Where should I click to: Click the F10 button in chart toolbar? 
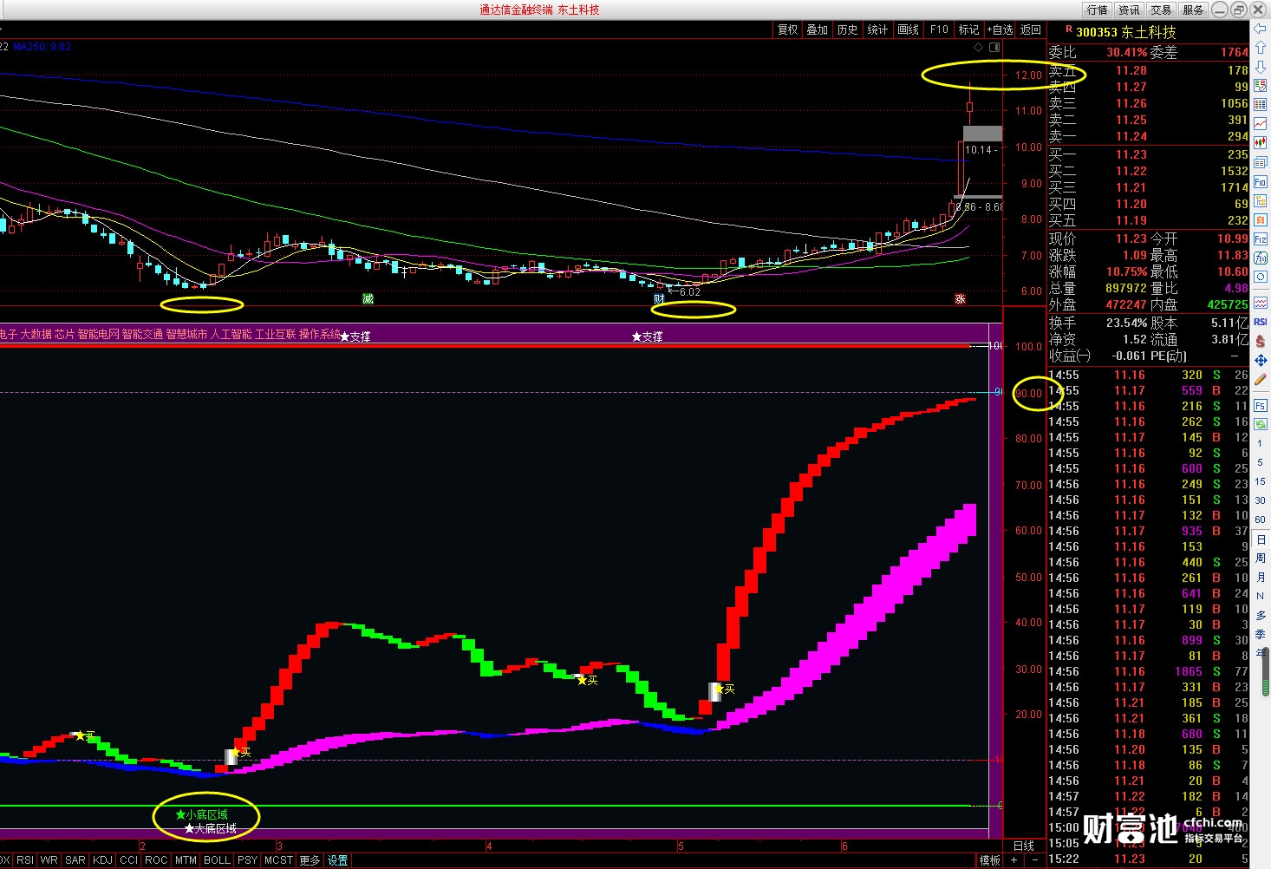pos(939,29)
